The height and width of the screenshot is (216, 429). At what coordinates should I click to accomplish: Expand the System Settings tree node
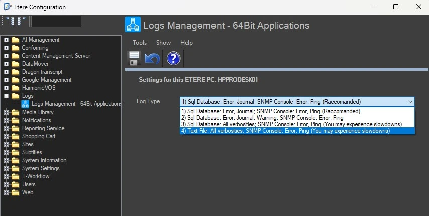point(6,168)
